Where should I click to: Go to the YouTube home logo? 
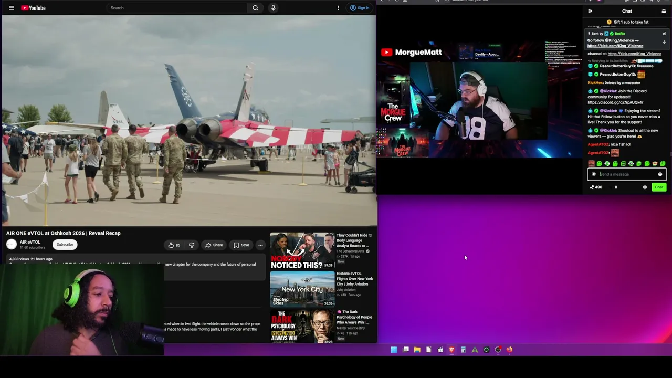click(33, 8)
